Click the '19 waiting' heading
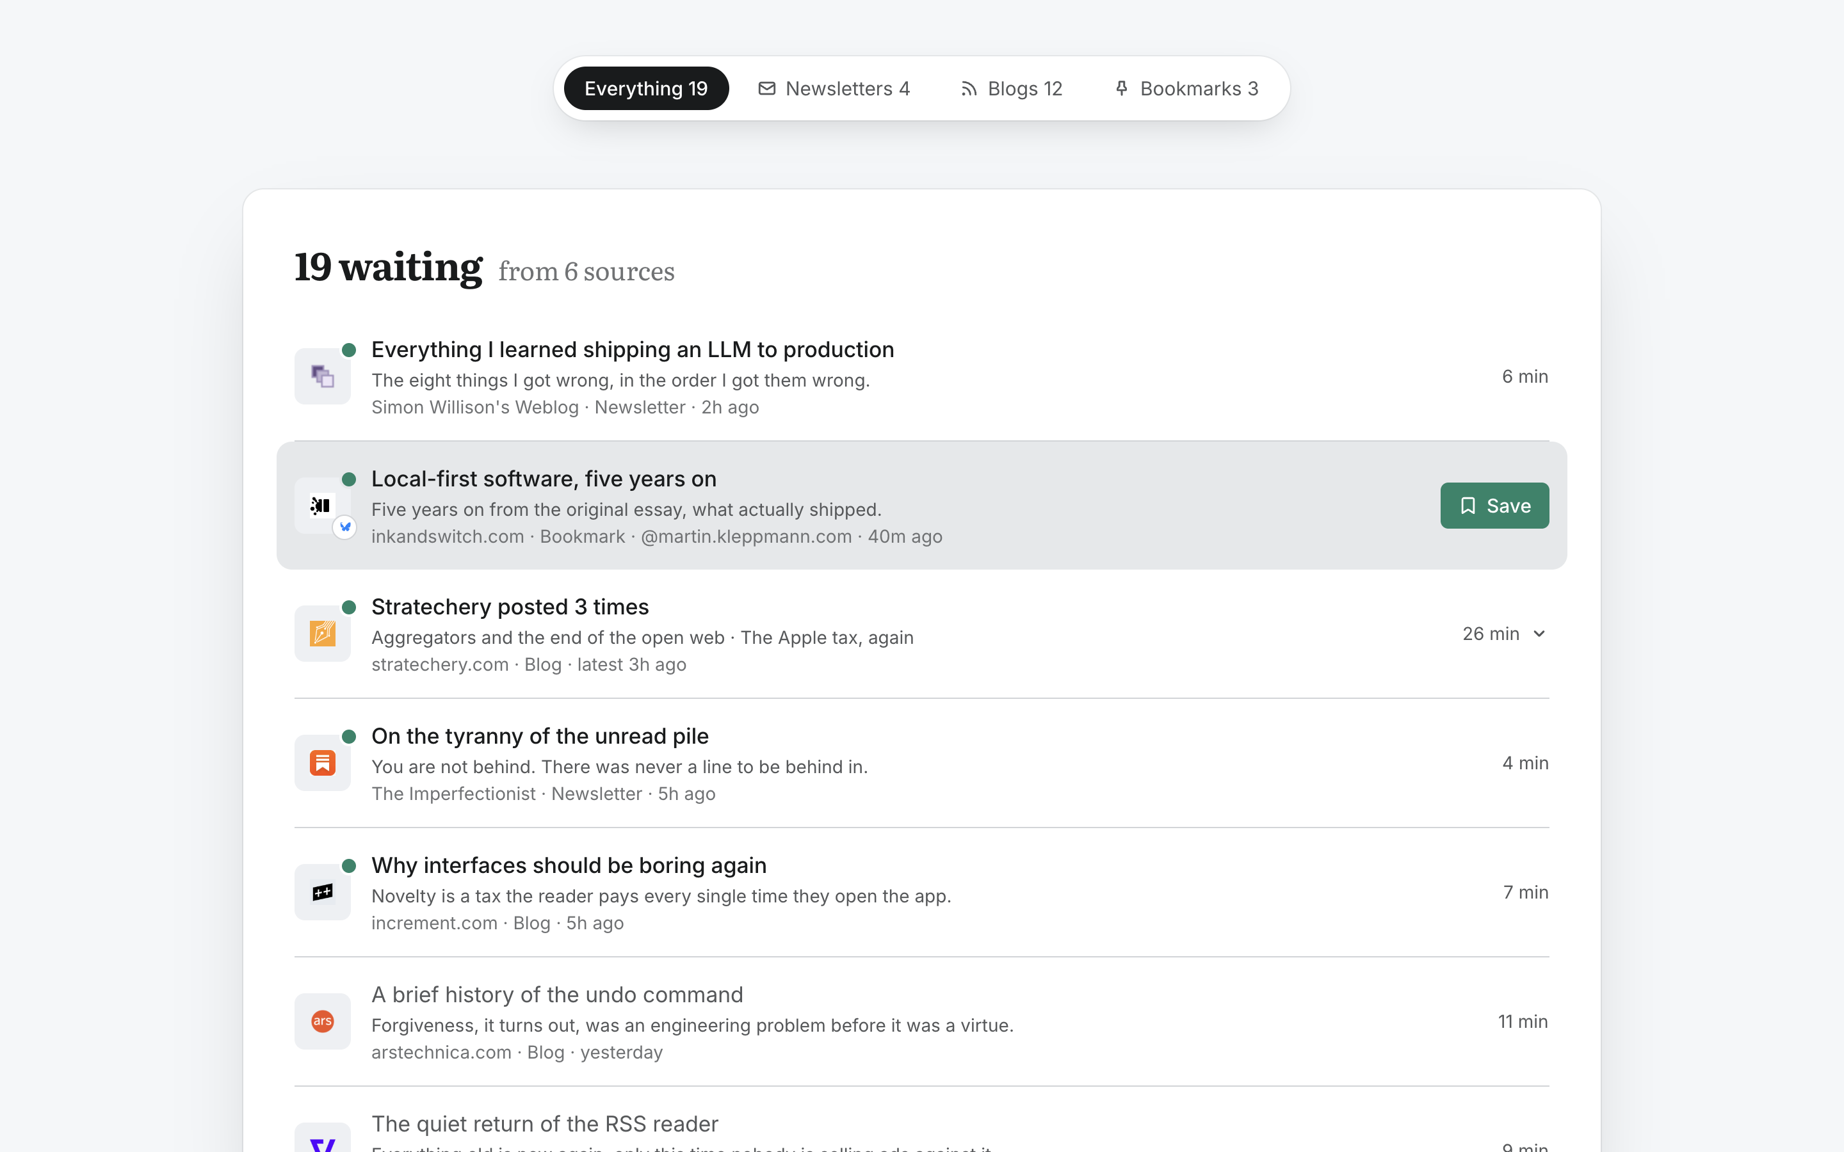The image size is (1844, 1152). (x=388, y=267)
